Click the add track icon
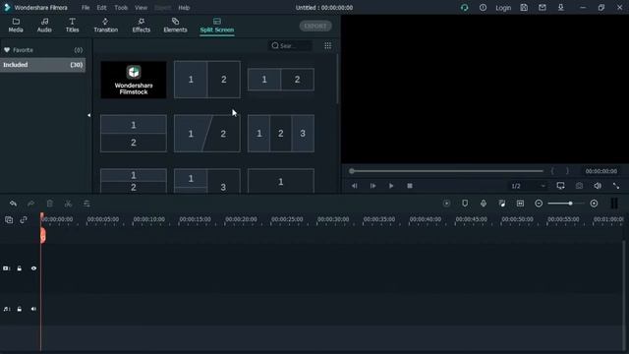Screen dimensions: 629x354 pos(9,219)
